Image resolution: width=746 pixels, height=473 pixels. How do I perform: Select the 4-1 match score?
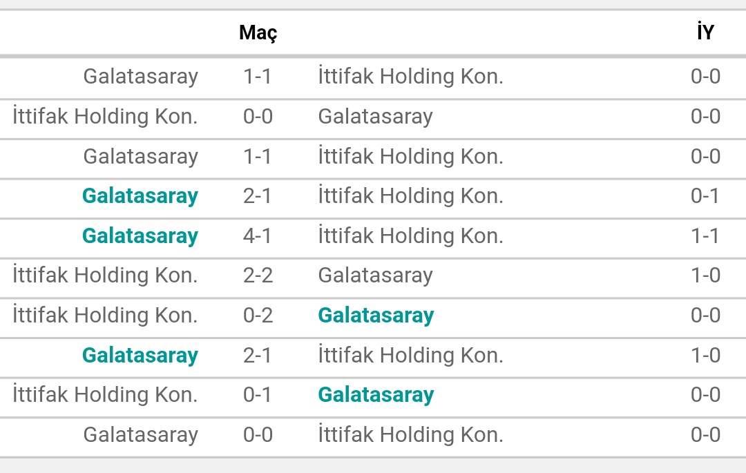pos(258,235)
